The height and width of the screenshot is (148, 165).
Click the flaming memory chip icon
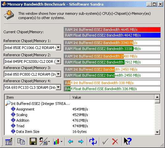pos(9,15)
